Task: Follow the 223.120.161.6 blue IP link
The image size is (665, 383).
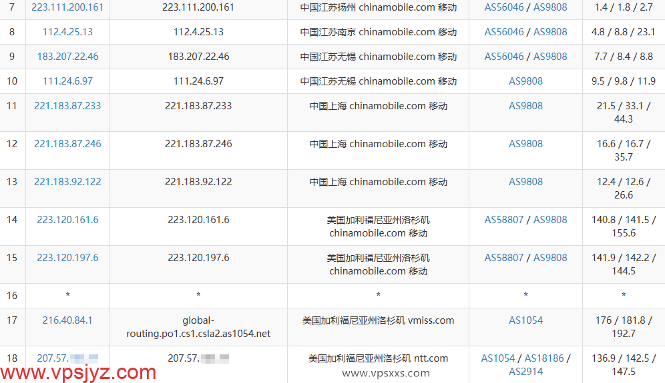Action: [67, 220]
